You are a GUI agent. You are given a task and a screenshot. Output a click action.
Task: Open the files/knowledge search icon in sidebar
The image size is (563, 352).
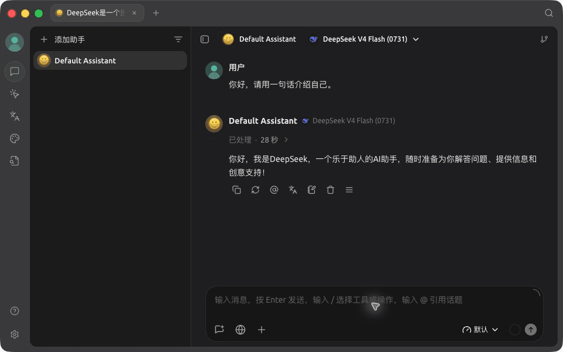[15, 161]
